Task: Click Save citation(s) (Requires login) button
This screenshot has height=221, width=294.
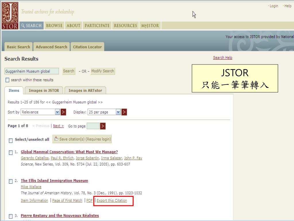Action: tap(82, 139)
